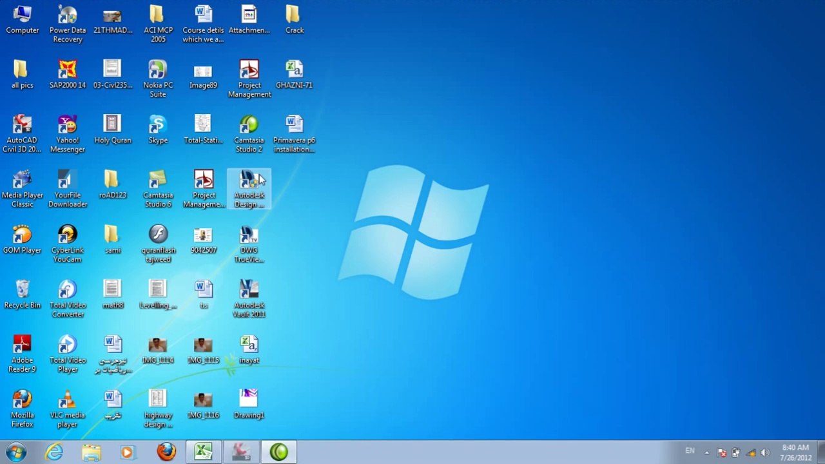825x464 pixels.
Task: Launch Media Player Classic
Action: point(22,189)
